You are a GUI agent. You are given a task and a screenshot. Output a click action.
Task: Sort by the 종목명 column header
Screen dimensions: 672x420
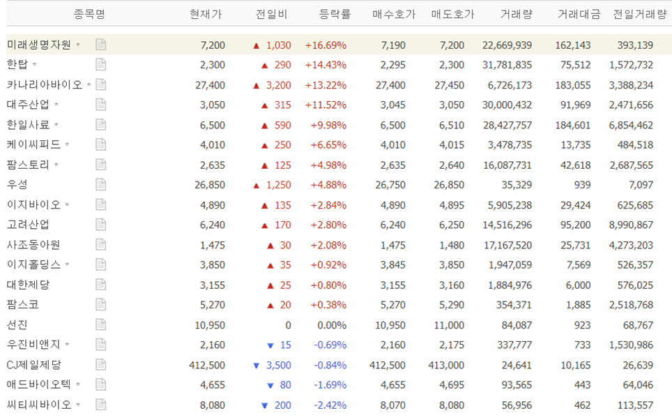[89, 14]
